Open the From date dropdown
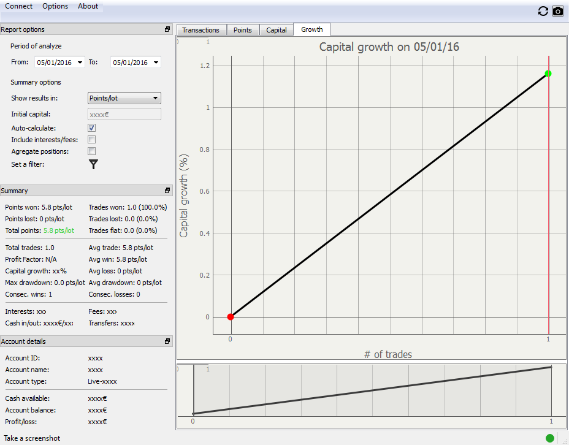This screenshot has height=445, width=569. tap(80, 63)
